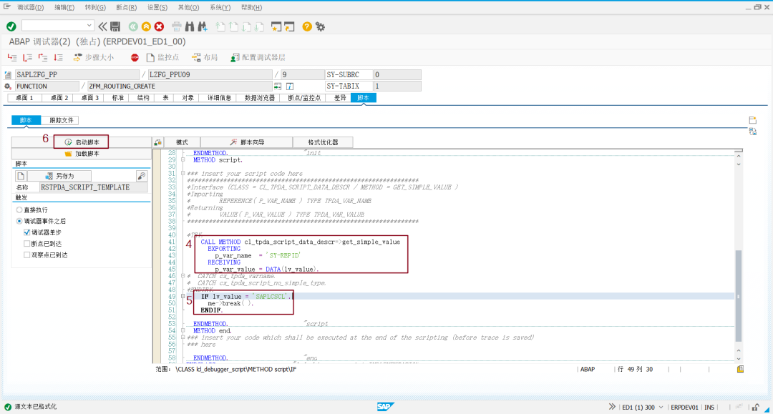
Task: Click the 步骤大小 step size button
Action: click(94, 58)
